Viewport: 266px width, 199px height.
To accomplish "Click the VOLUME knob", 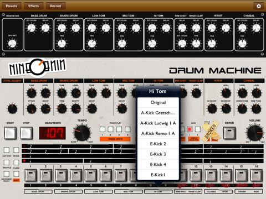I will 255,133.
